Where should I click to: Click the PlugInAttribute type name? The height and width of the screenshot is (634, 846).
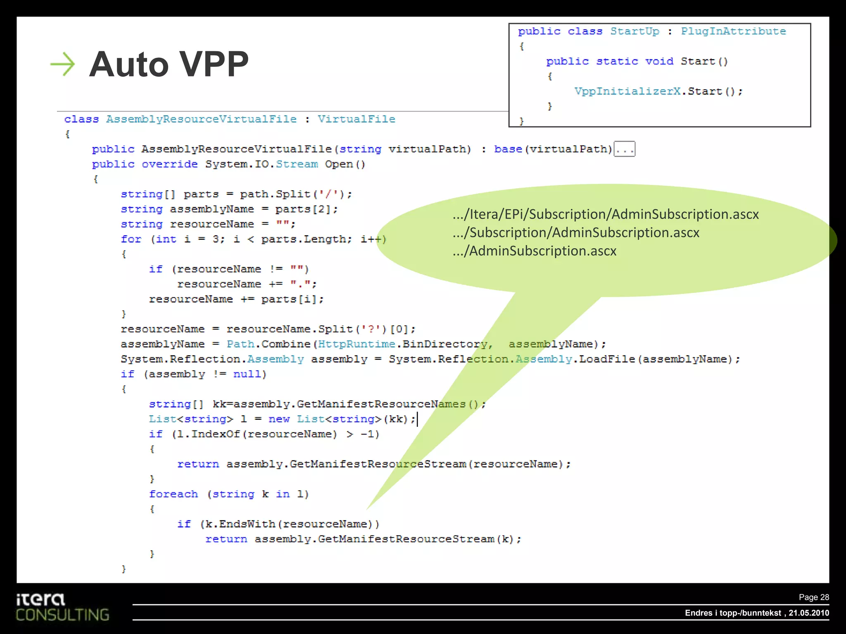pyautogui.click(x=733, y=31)
